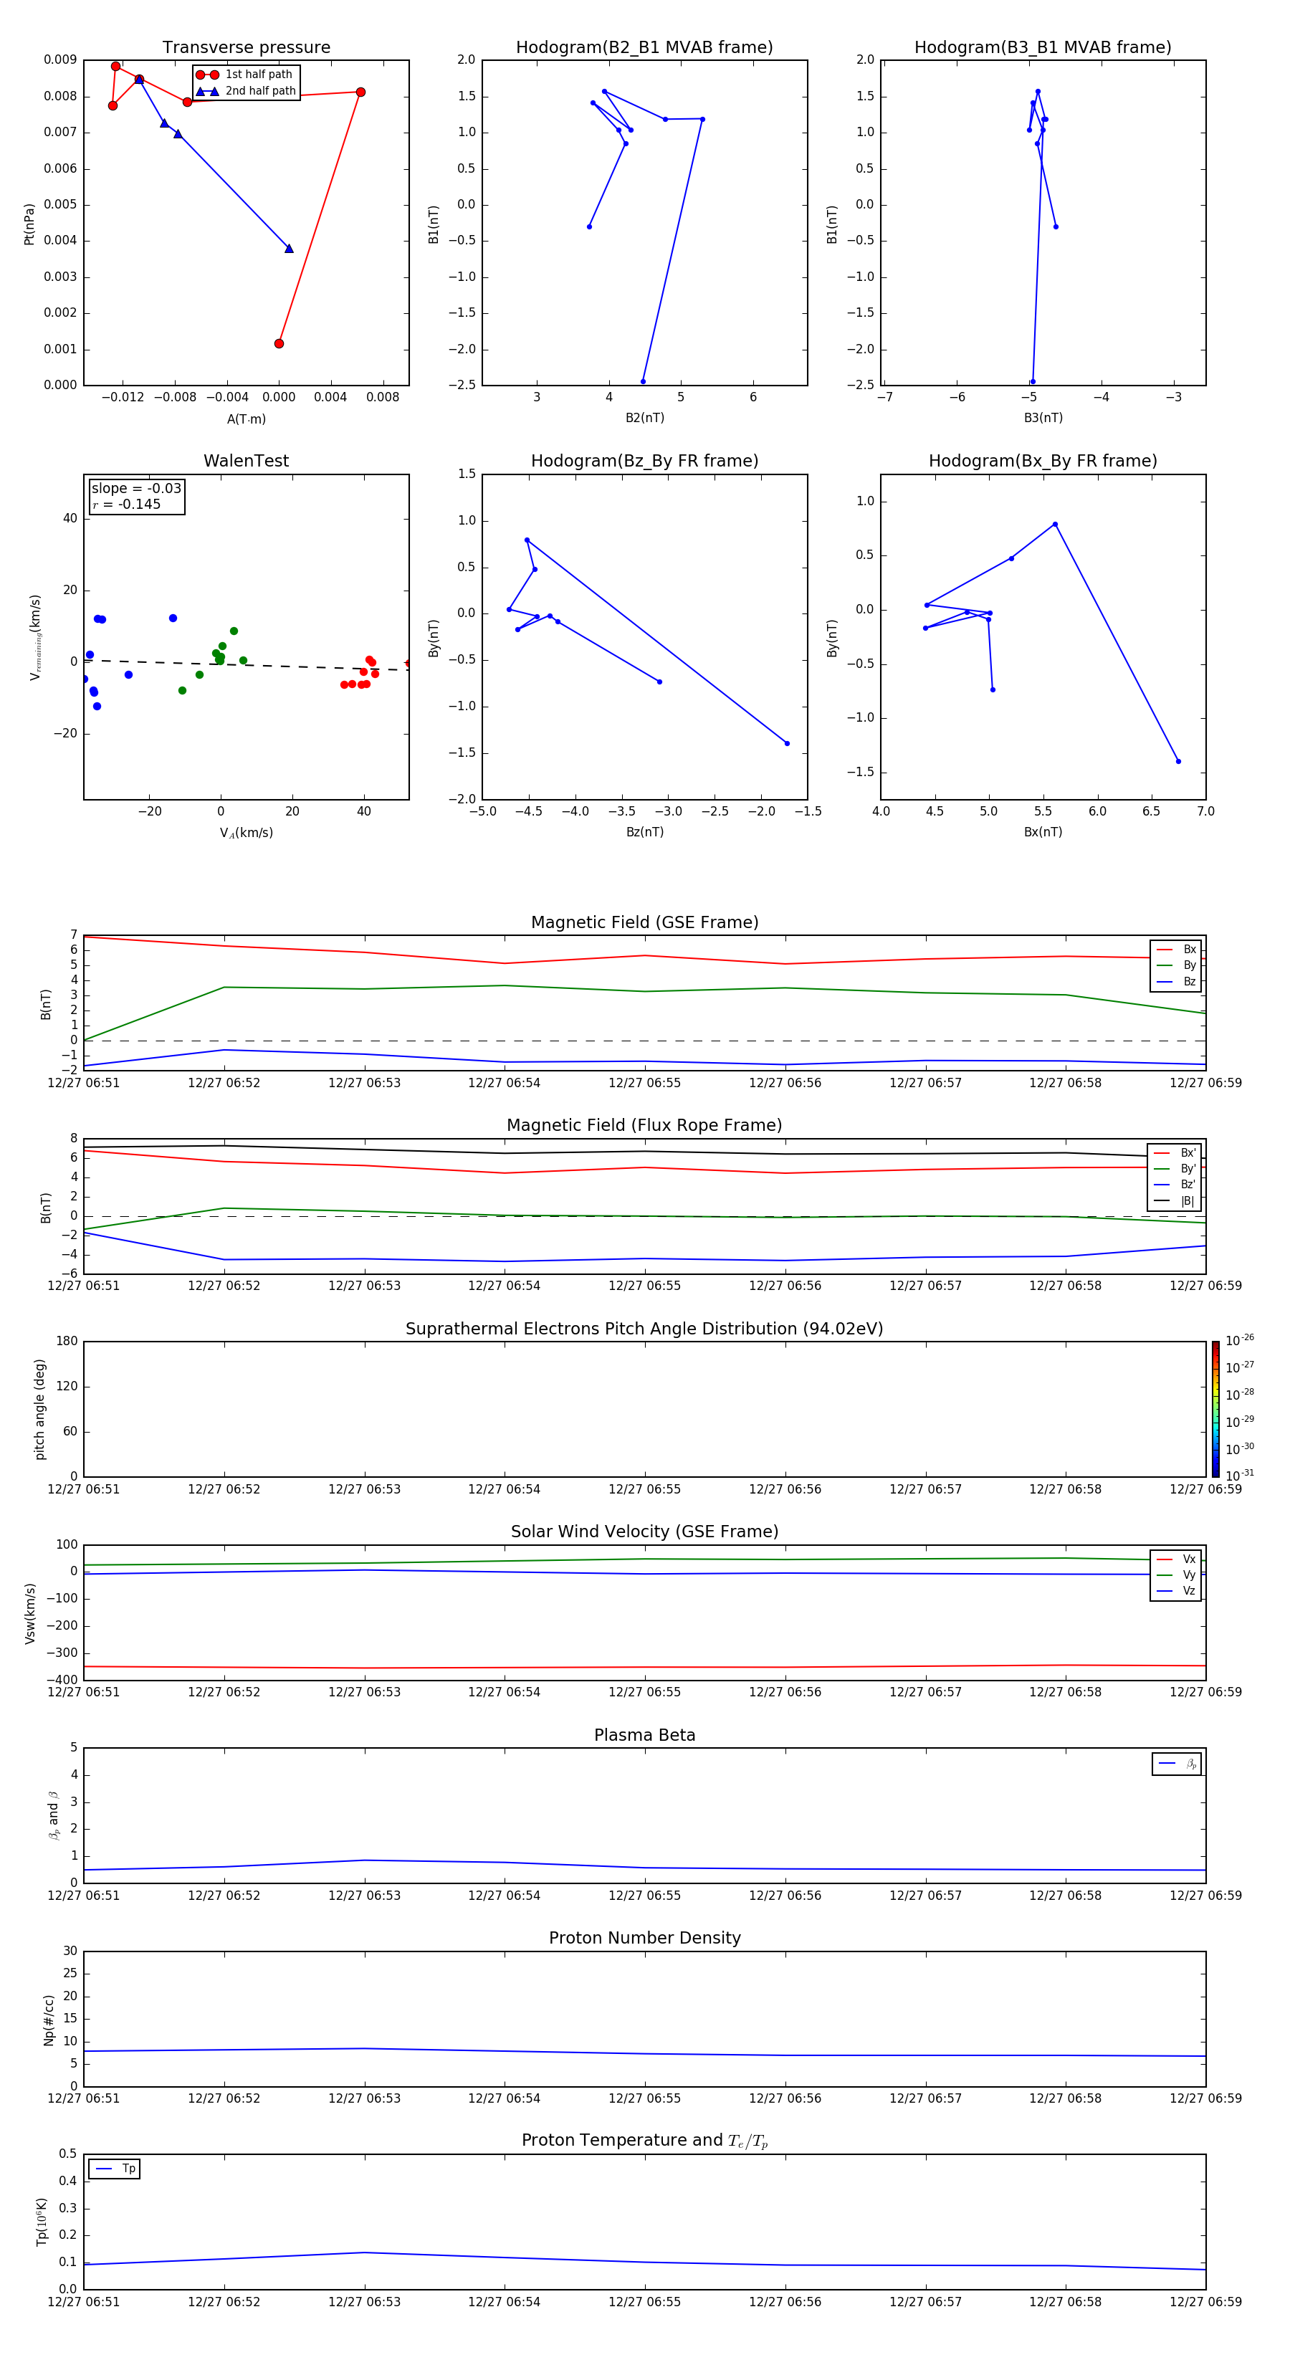Click the 'Bz(nT)' x-axis label
The image size is (1290, 2365).
pyautogui.click(x=644, y=832)
